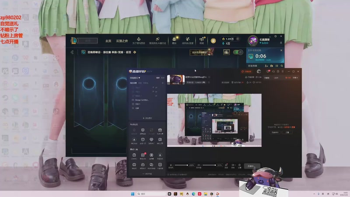This screenshot has height=197, width=350.
Task: Select the 文本 1 source row
Action: [x=147, y=104]
